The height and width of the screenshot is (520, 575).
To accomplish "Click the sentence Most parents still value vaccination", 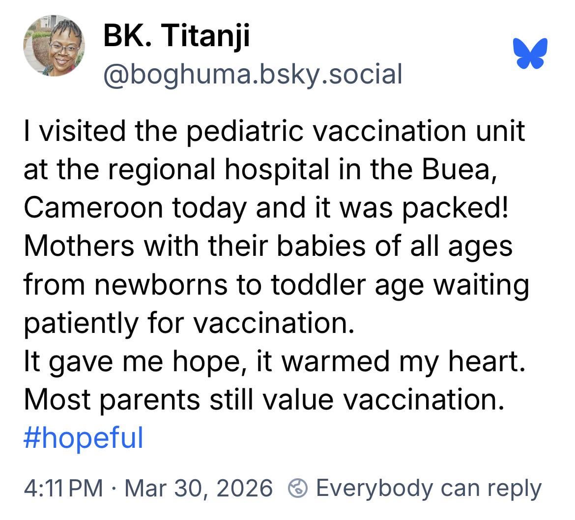I will [x=264, y=399].
